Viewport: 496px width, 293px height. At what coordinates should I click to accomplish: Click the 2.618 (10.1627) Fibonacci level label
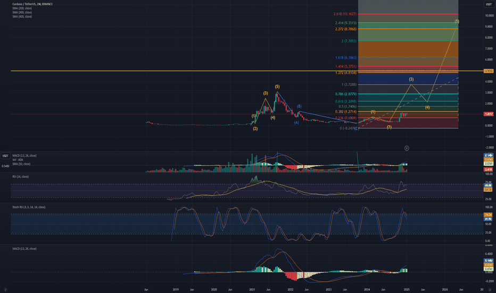point(345,14)
